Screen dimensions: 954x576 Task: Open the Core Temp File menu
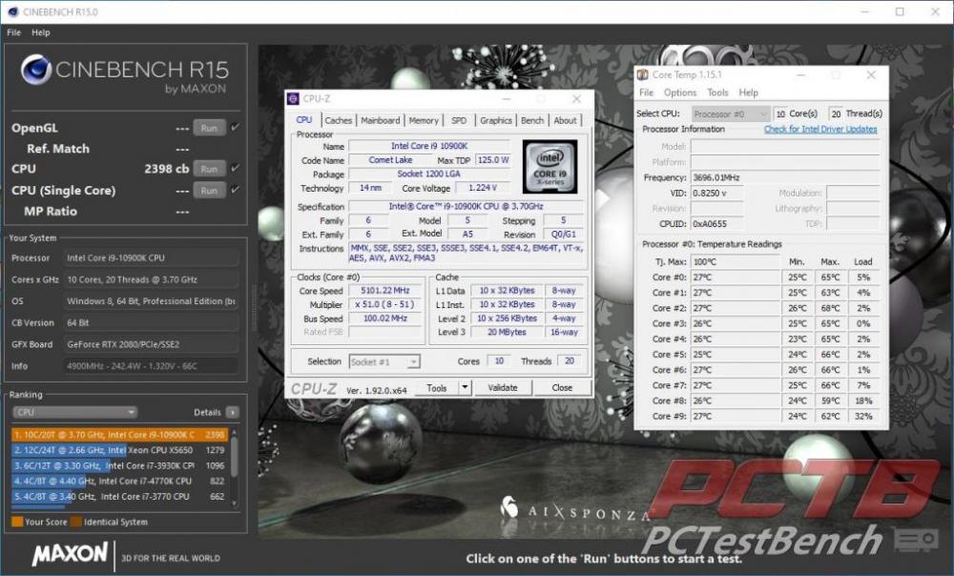tap(646, 93)
